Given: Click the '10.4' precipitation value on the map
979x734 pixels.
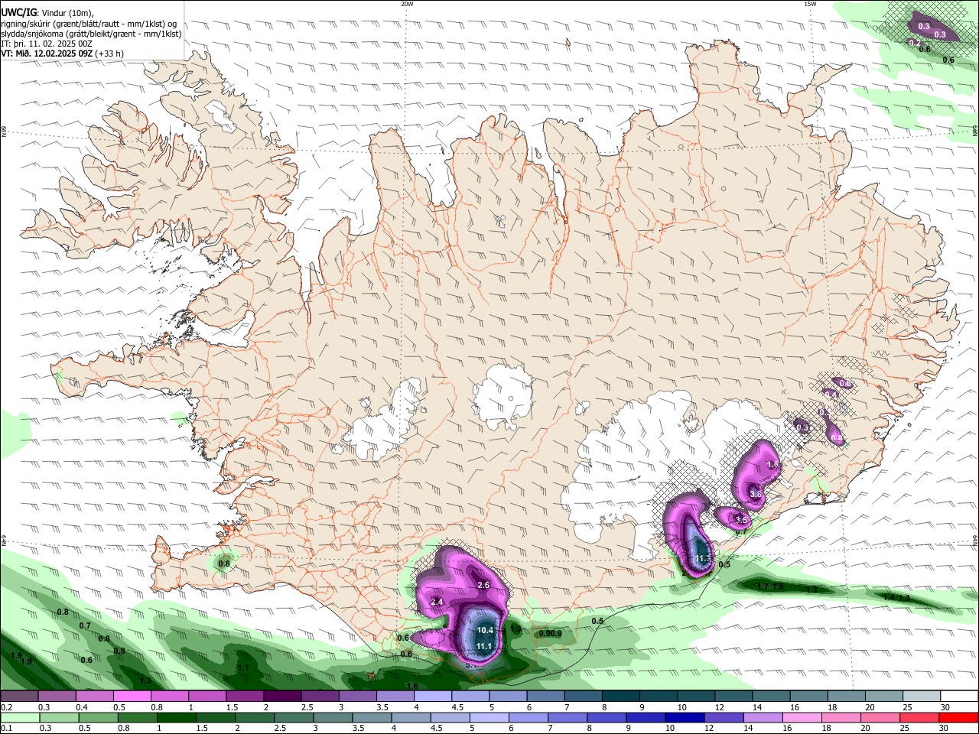Looking at the screenshot, I should 485,630.
